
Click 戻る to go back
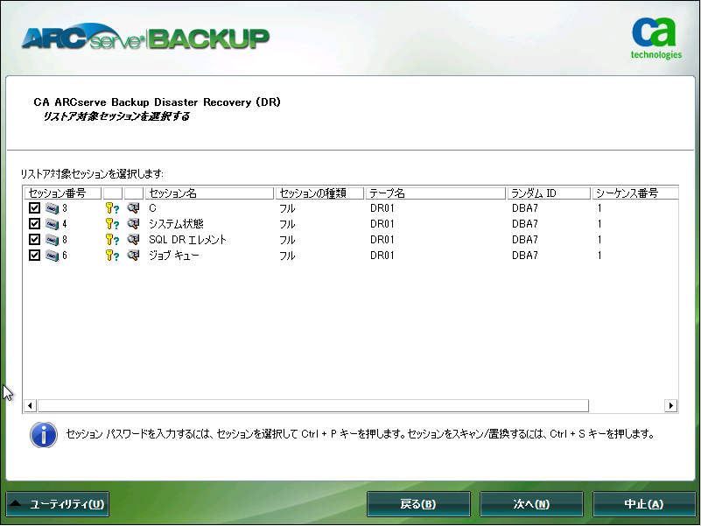417,503
